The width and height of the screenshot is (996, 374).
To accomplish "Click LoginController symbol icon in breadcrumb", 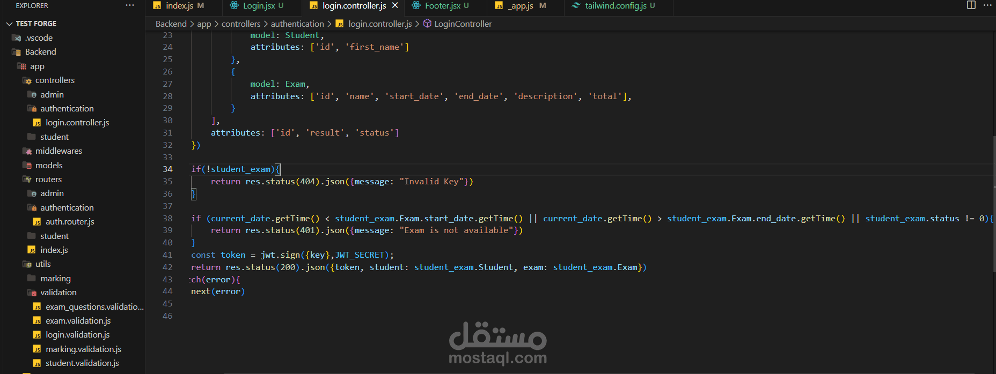I will pos(427,24).
